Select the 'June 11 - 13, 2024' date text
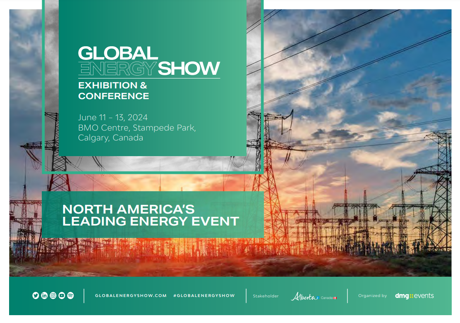 pos(113,118)
